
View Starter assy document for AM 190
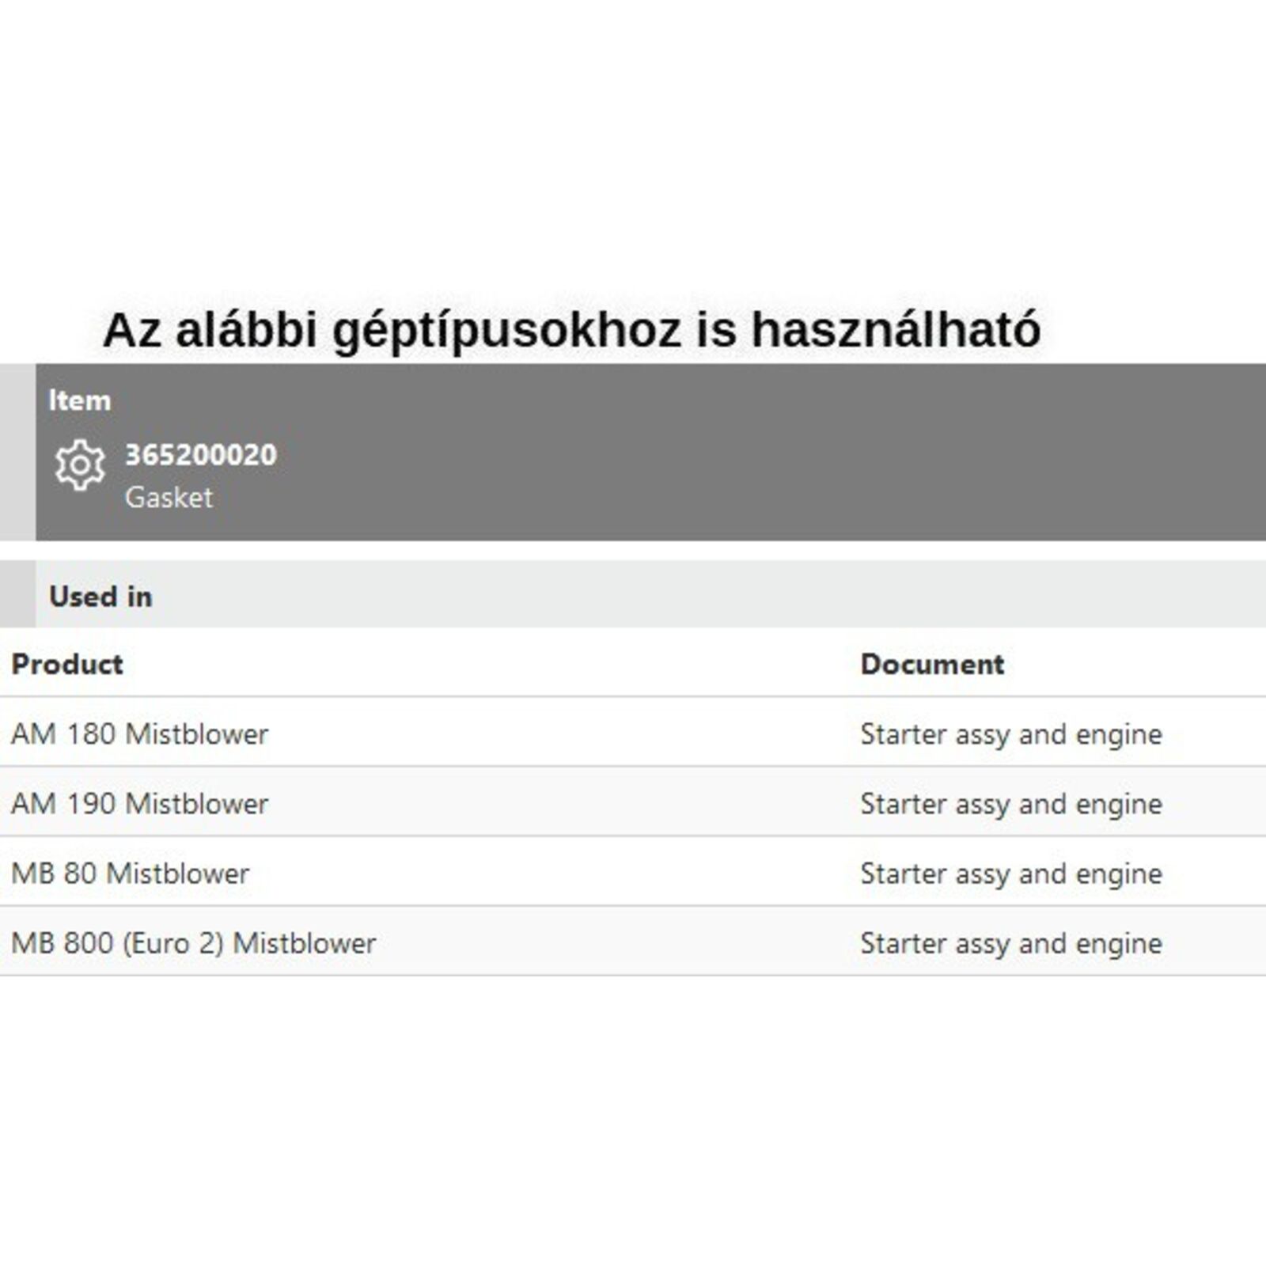pos(1011,804)
